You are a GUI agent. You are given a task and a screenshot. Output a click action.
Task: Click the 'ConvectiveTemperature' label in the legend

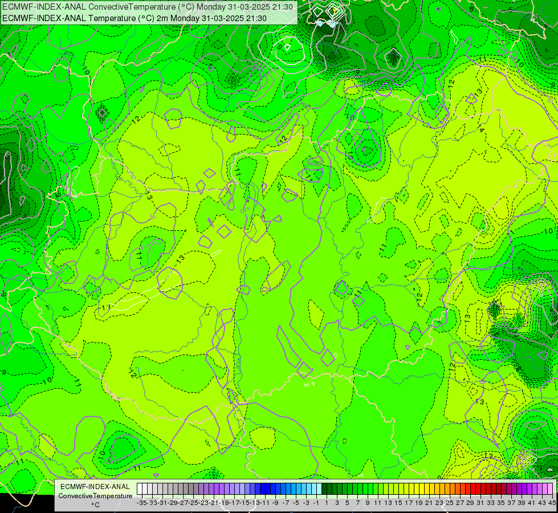click(95, 496)
